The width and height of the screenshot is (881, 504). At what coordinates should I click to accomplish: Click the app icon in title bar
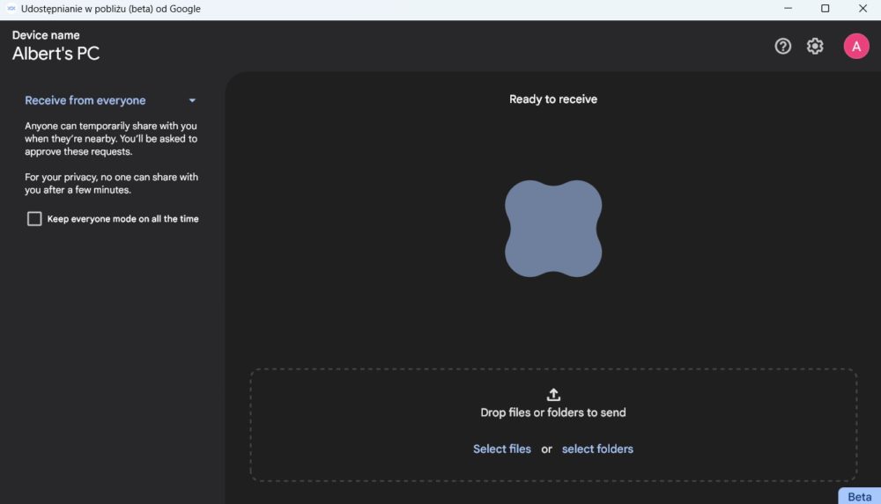[x=11, y=9]
